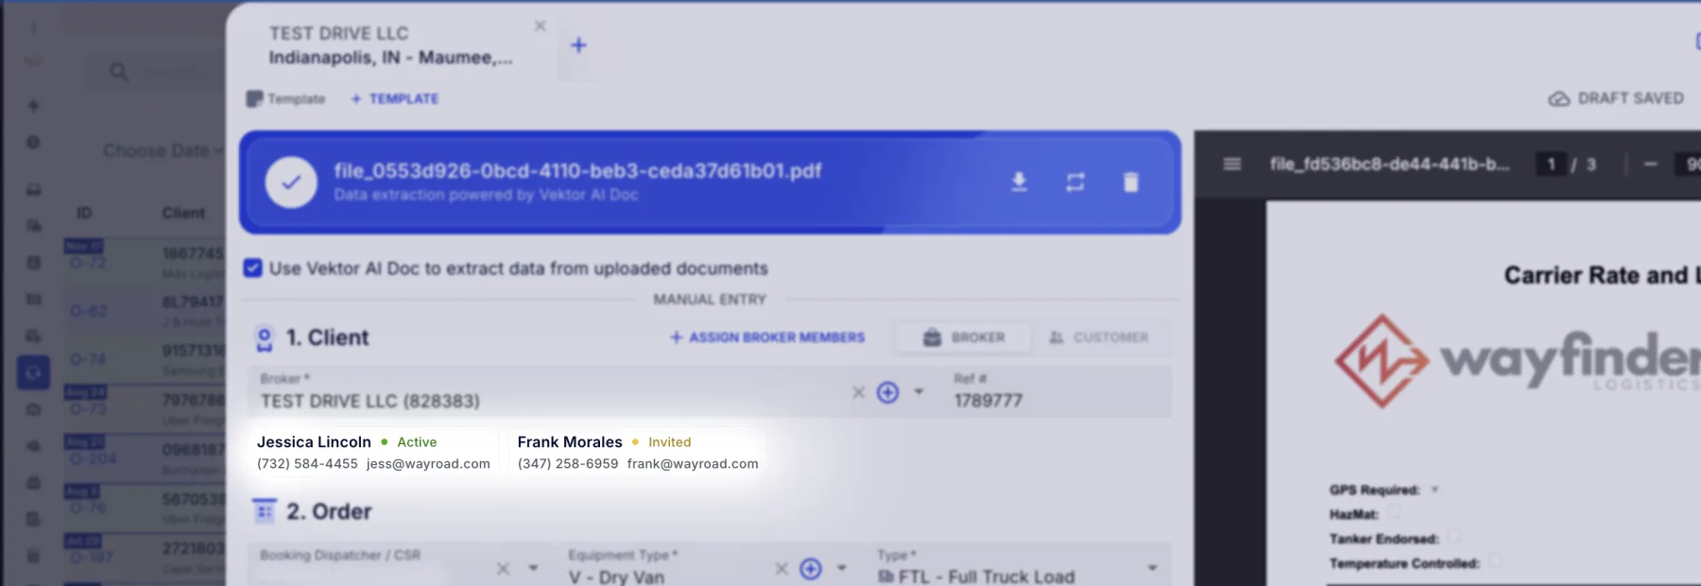Click the search magnifier in background list
The width and height of the screenshot is (1701, 586).
pyautogui.click(x=118, y=72)
